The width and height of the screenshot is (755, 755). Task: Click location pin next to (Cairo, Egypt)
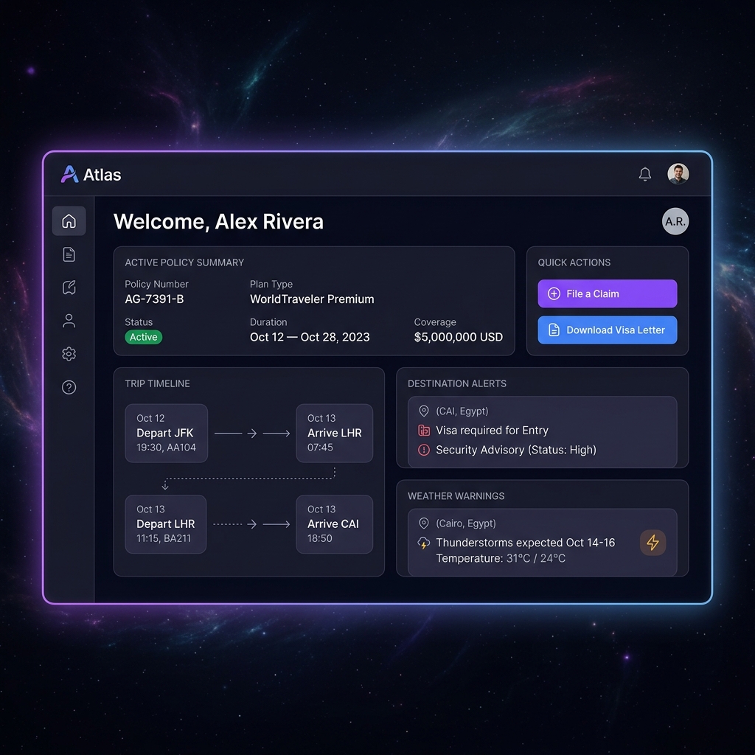424,523
